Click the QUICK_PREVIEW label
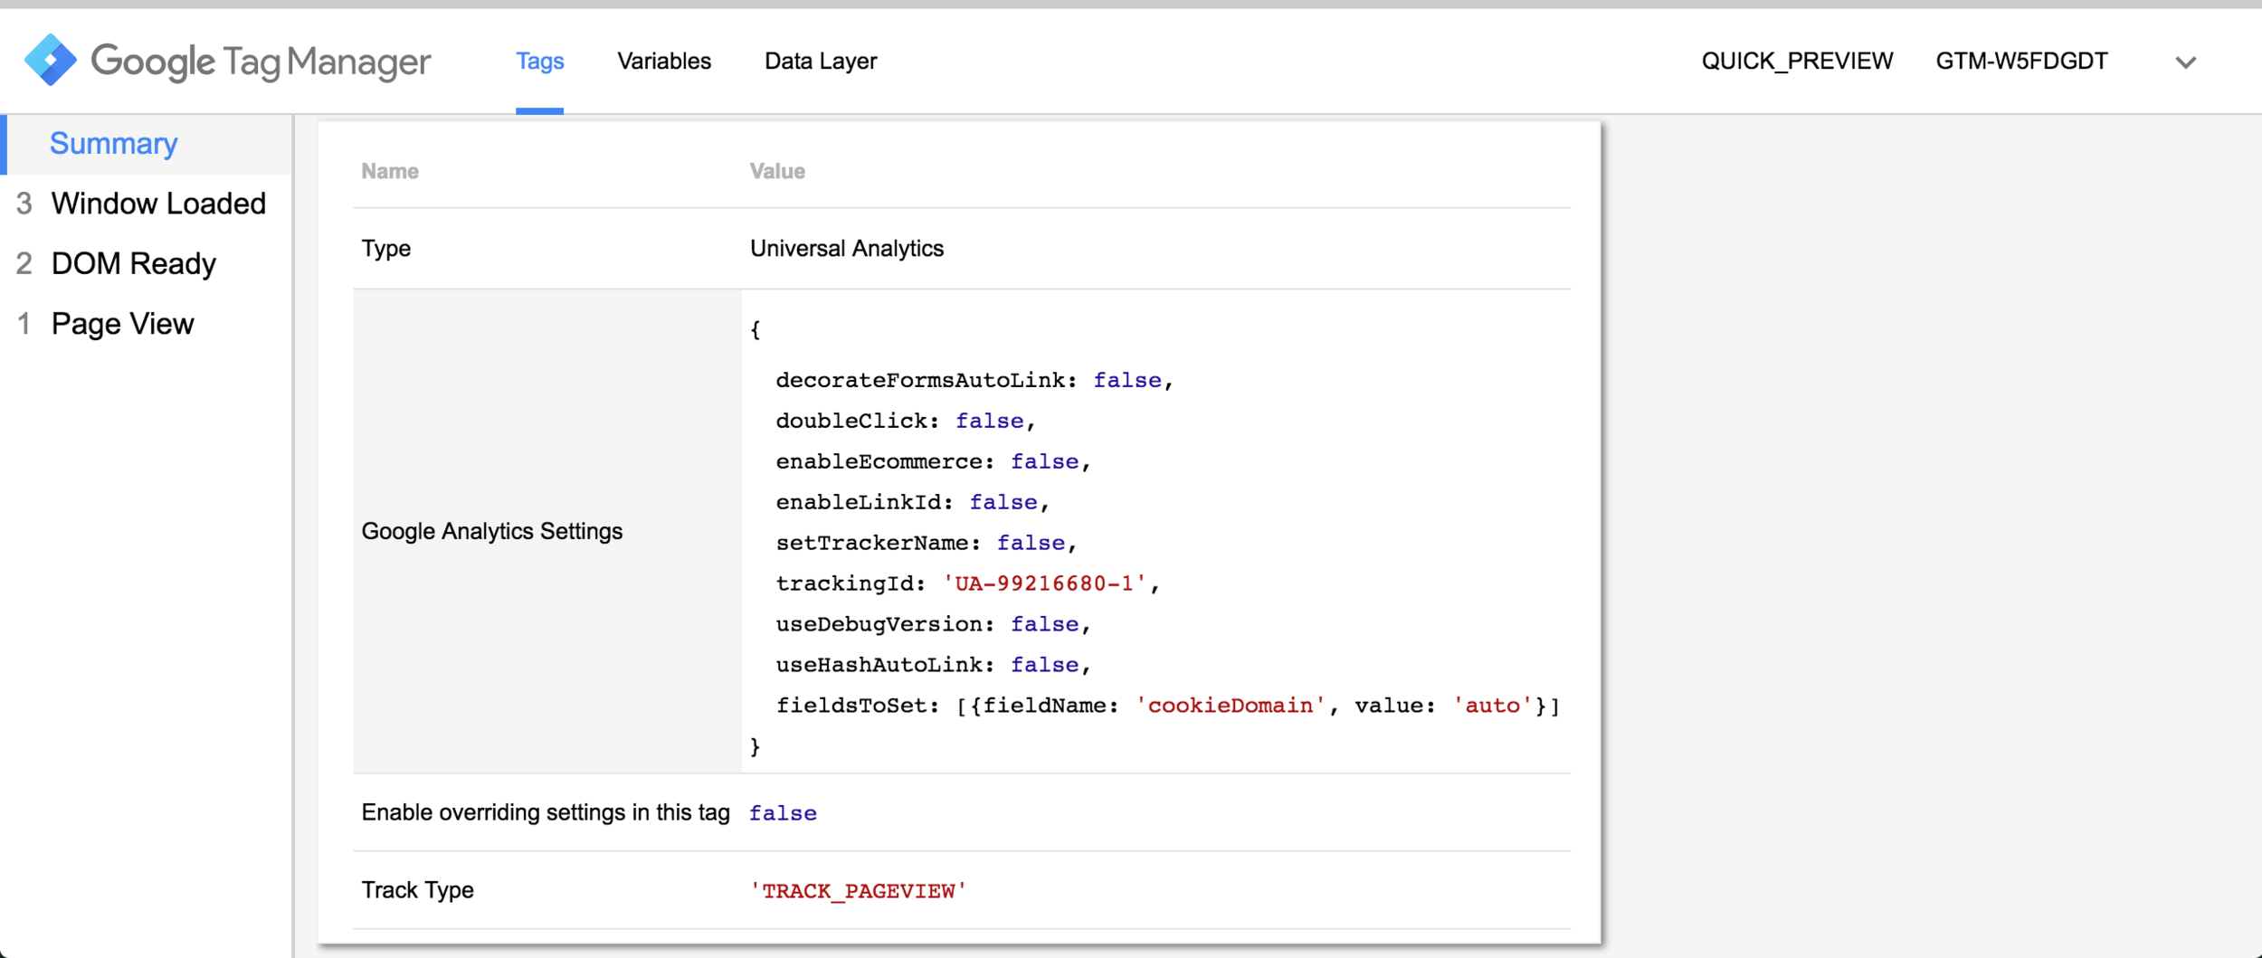 tap(1797, 61)
